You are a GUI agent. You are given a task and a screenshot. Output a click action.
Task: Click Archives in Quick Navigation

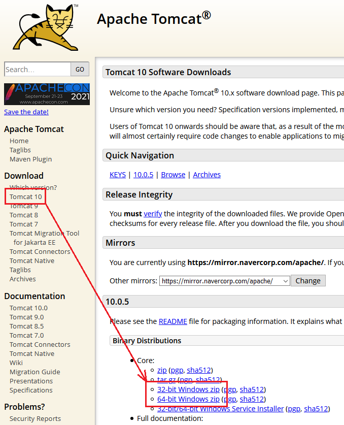pos(207,175)
